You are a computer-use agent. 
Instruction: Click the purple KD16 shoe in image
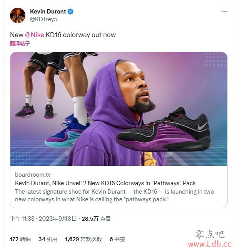(163, 130)
